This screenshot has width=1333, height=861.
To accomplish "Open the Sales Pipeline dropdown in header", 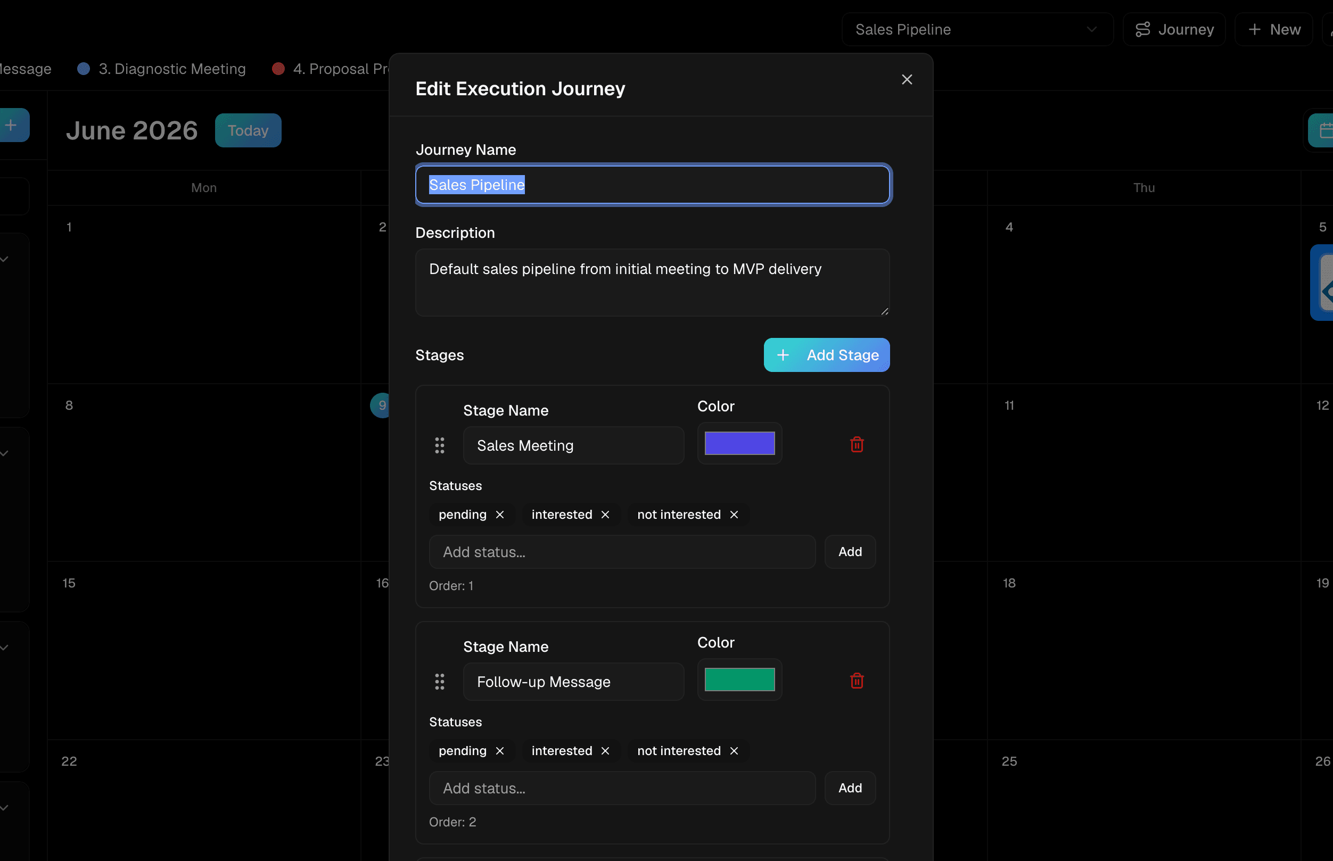I will pos(977,29).
